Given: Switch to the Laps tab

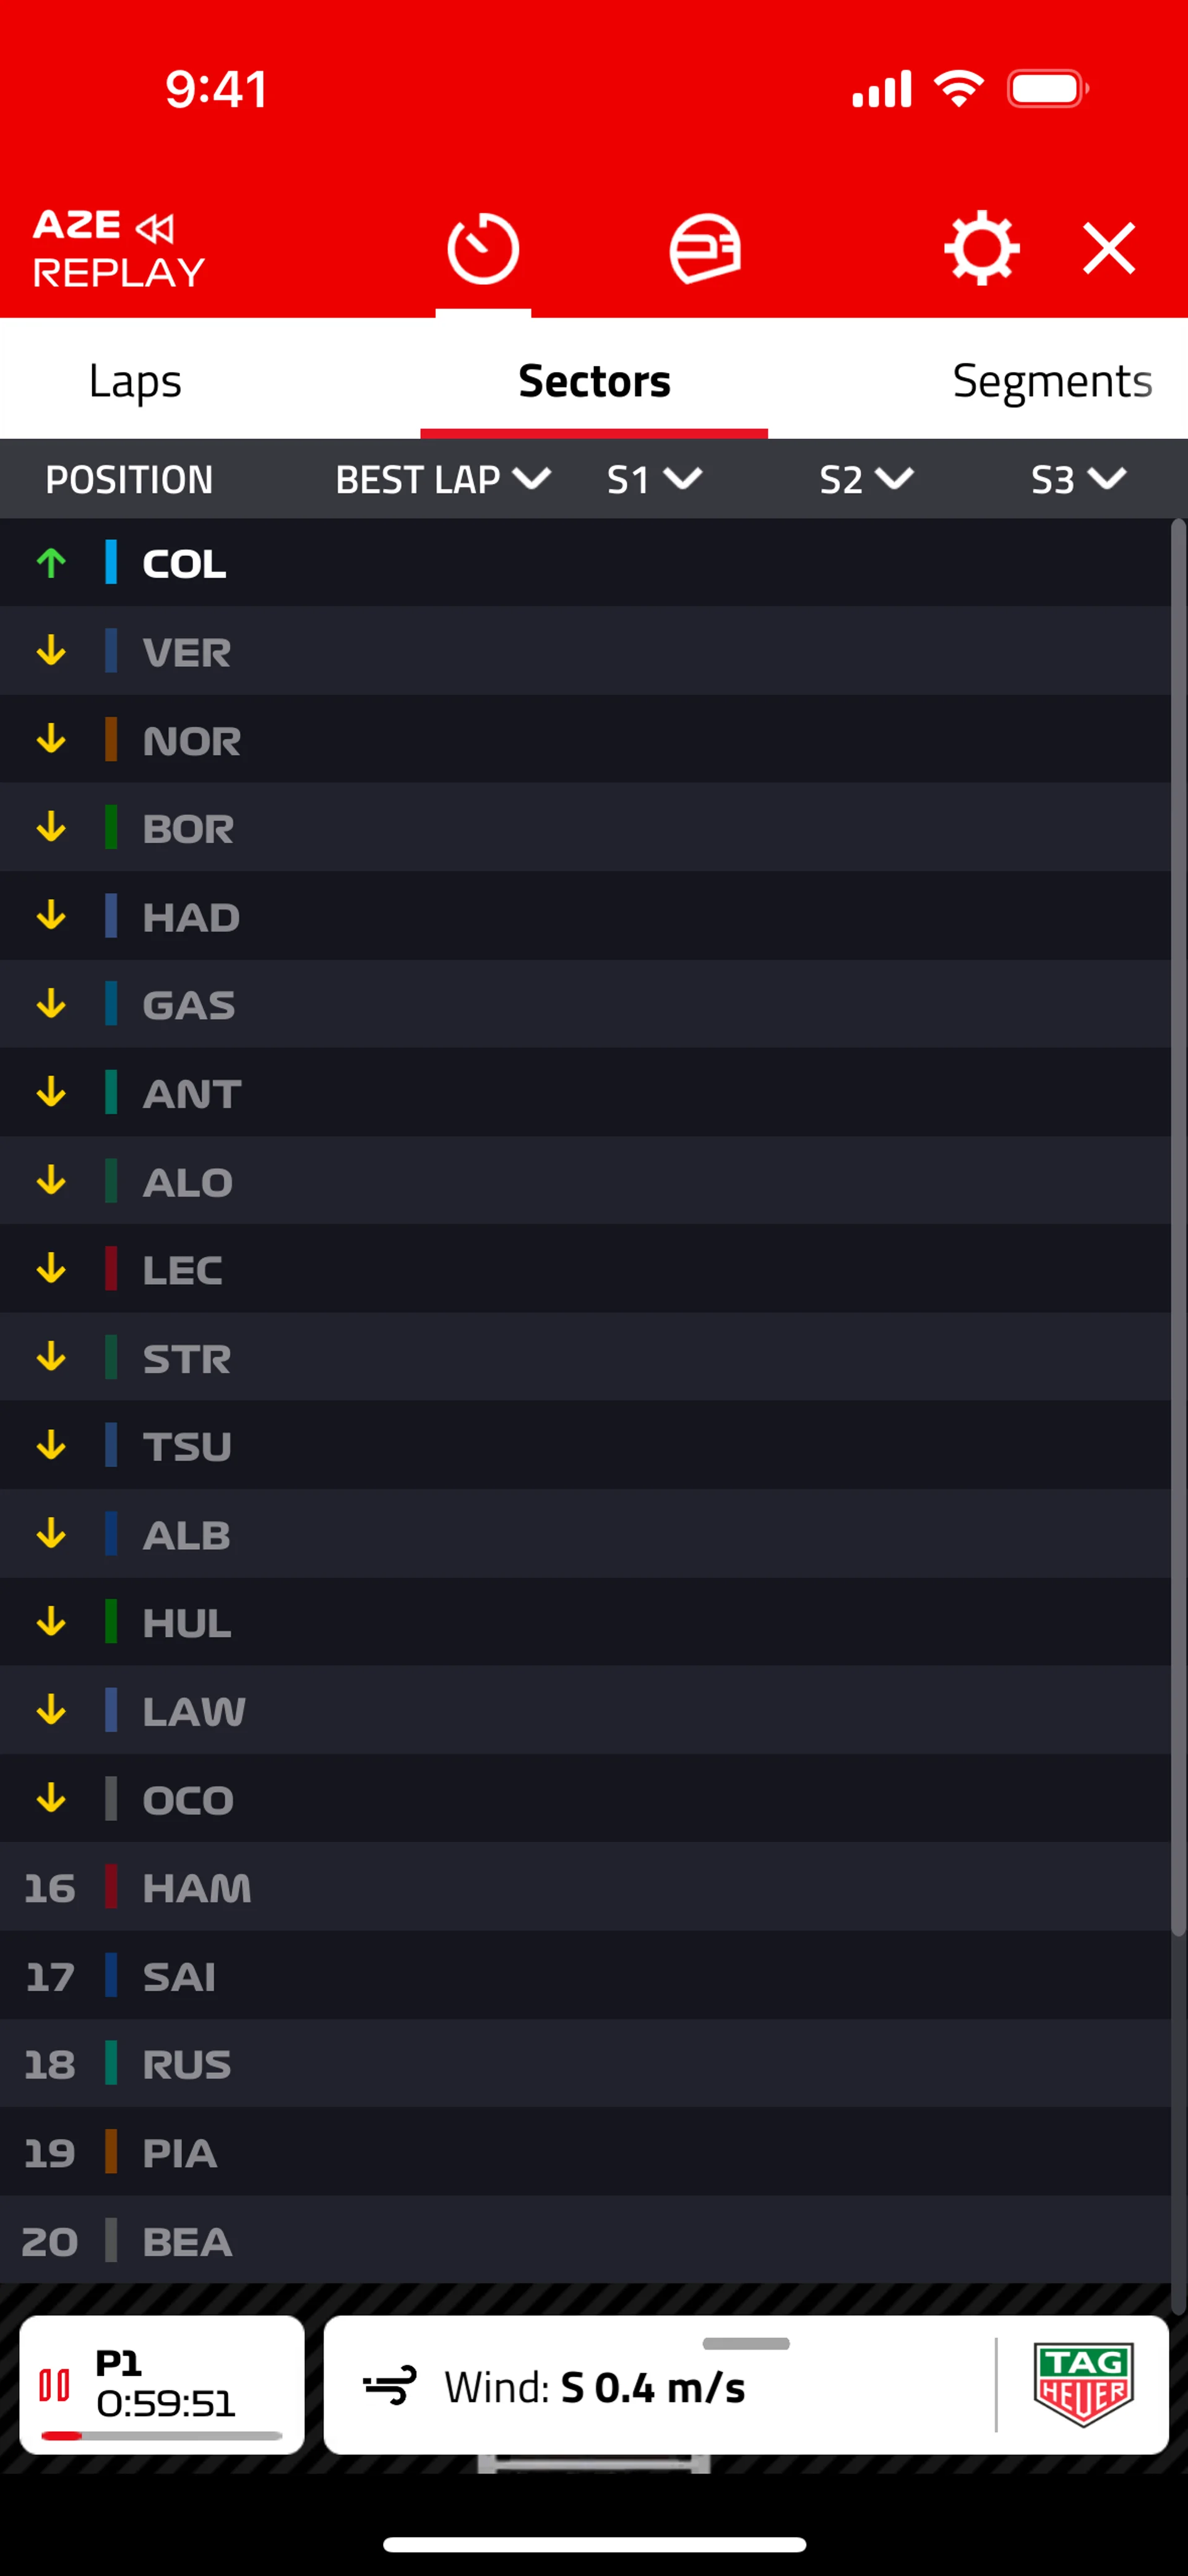Looking at the screenshot, I should 135,381.
